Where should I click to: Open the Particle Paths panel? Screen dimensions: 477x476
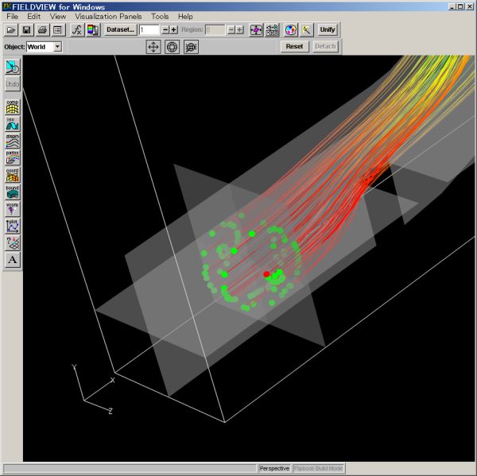[13, 157]
